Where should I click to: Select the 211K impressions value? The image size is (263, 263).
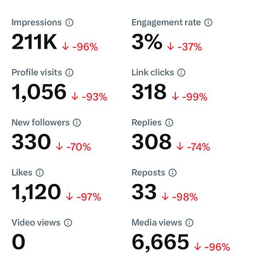click(x=35, y=42)
